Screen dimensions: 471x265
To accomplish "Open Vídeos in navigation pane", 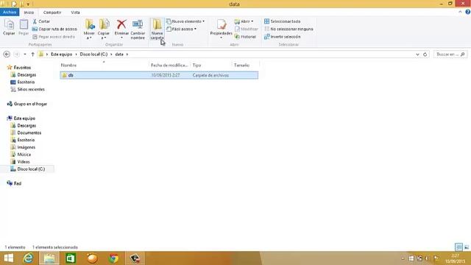I will 21,162.
